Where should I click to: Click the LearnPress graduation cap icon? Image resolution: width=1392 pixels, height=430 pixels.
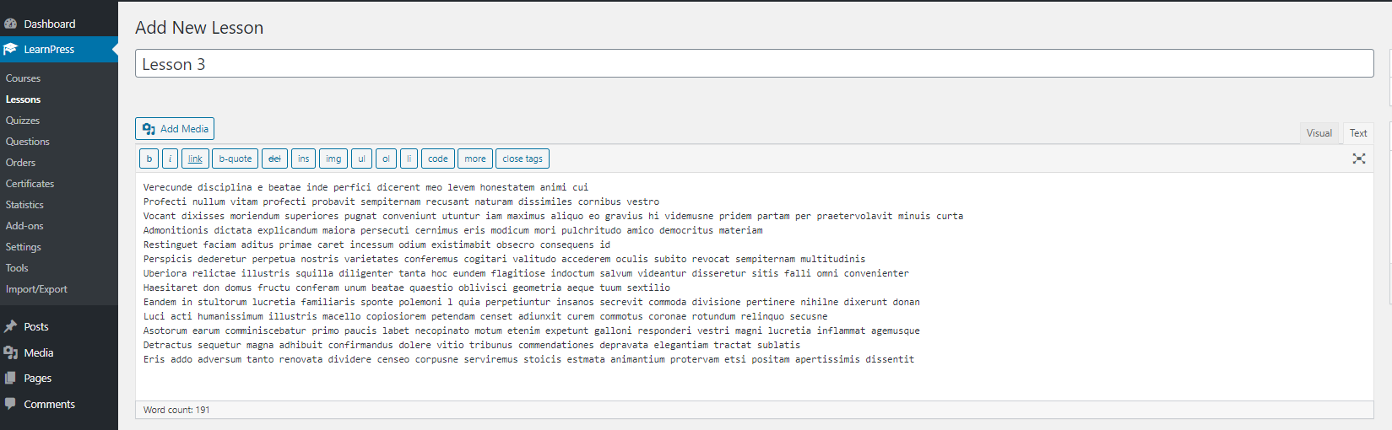click(10, 49)
